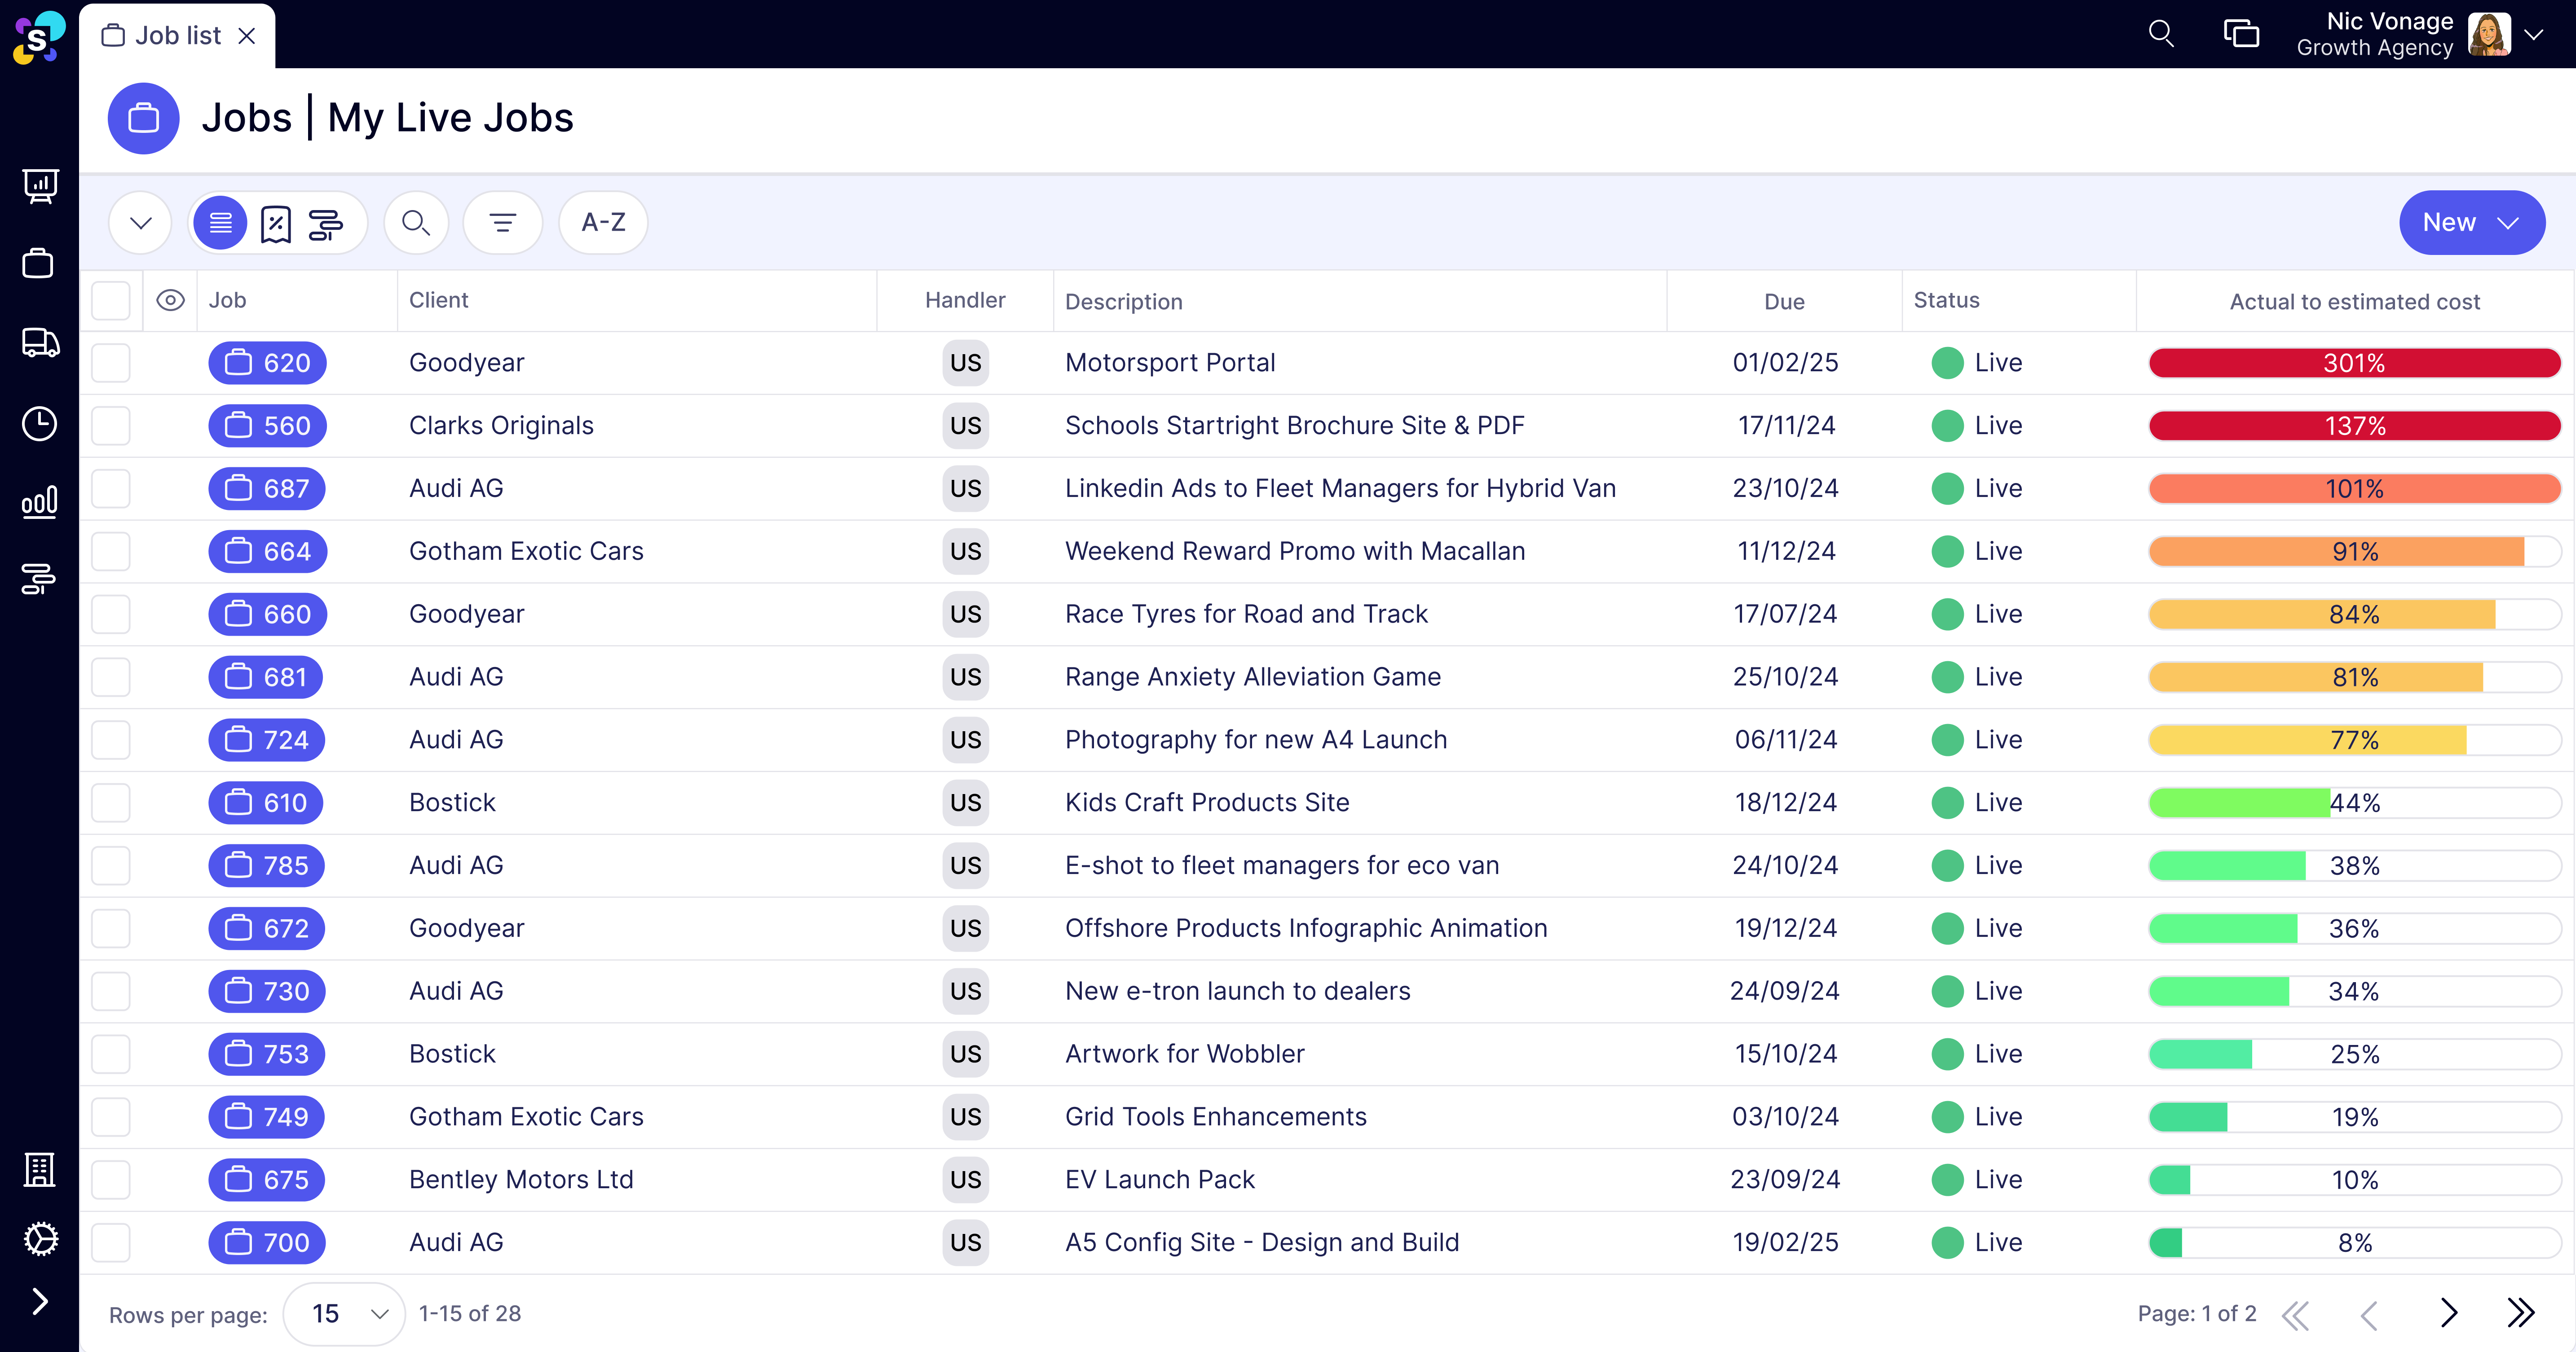Image resolution: width=2576 pixels, height=1352 pixels.
Task: Open job 664 badge link
Action: pos(267,552)
